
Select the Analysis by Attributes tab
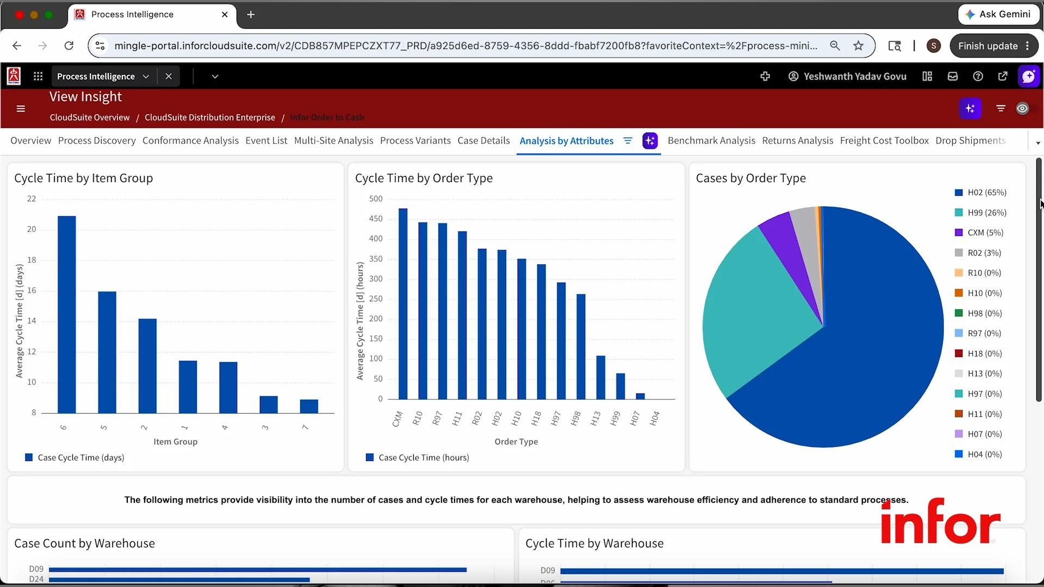tap(567, 141)
